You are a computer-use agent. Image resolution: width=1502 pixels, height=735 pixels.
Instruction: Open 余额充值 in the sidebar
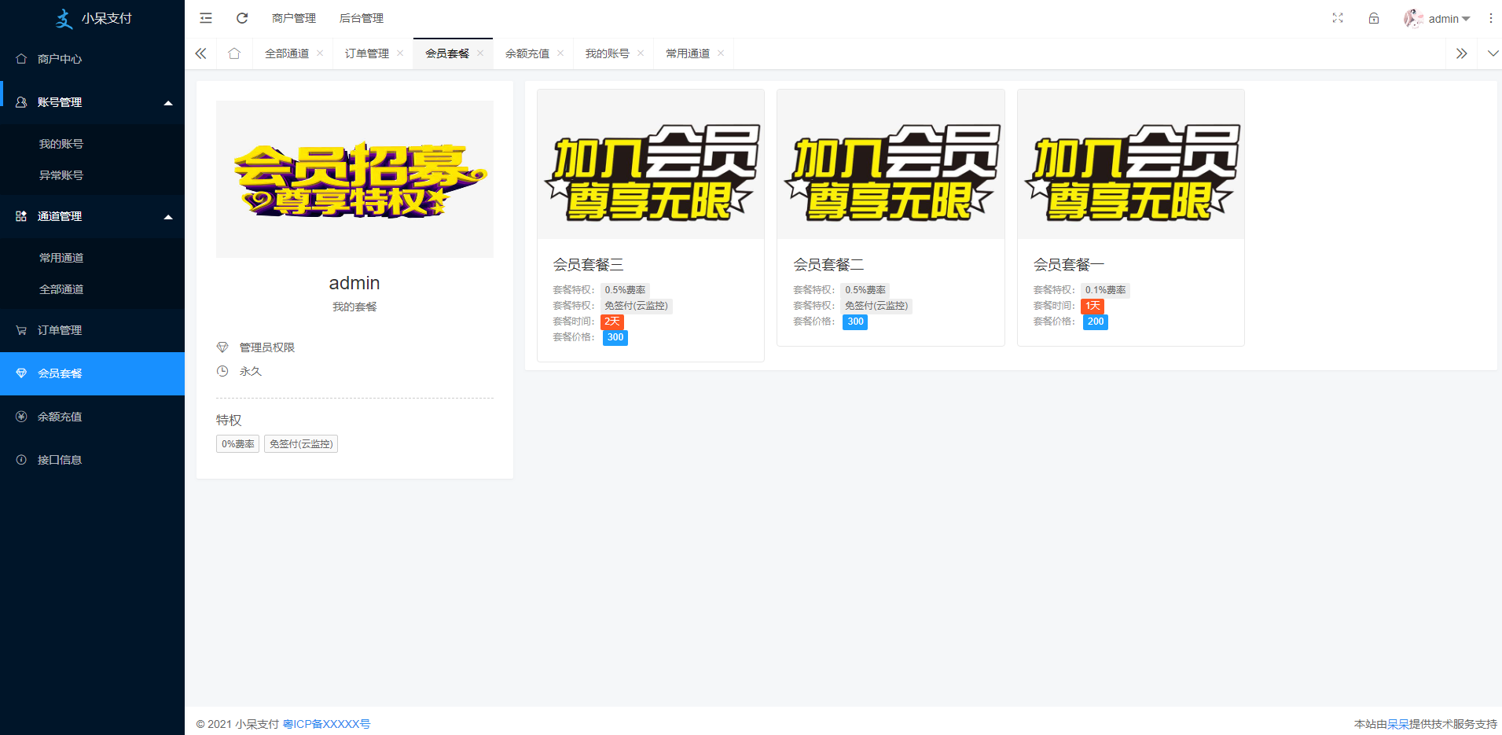click(x=60, y=417)
